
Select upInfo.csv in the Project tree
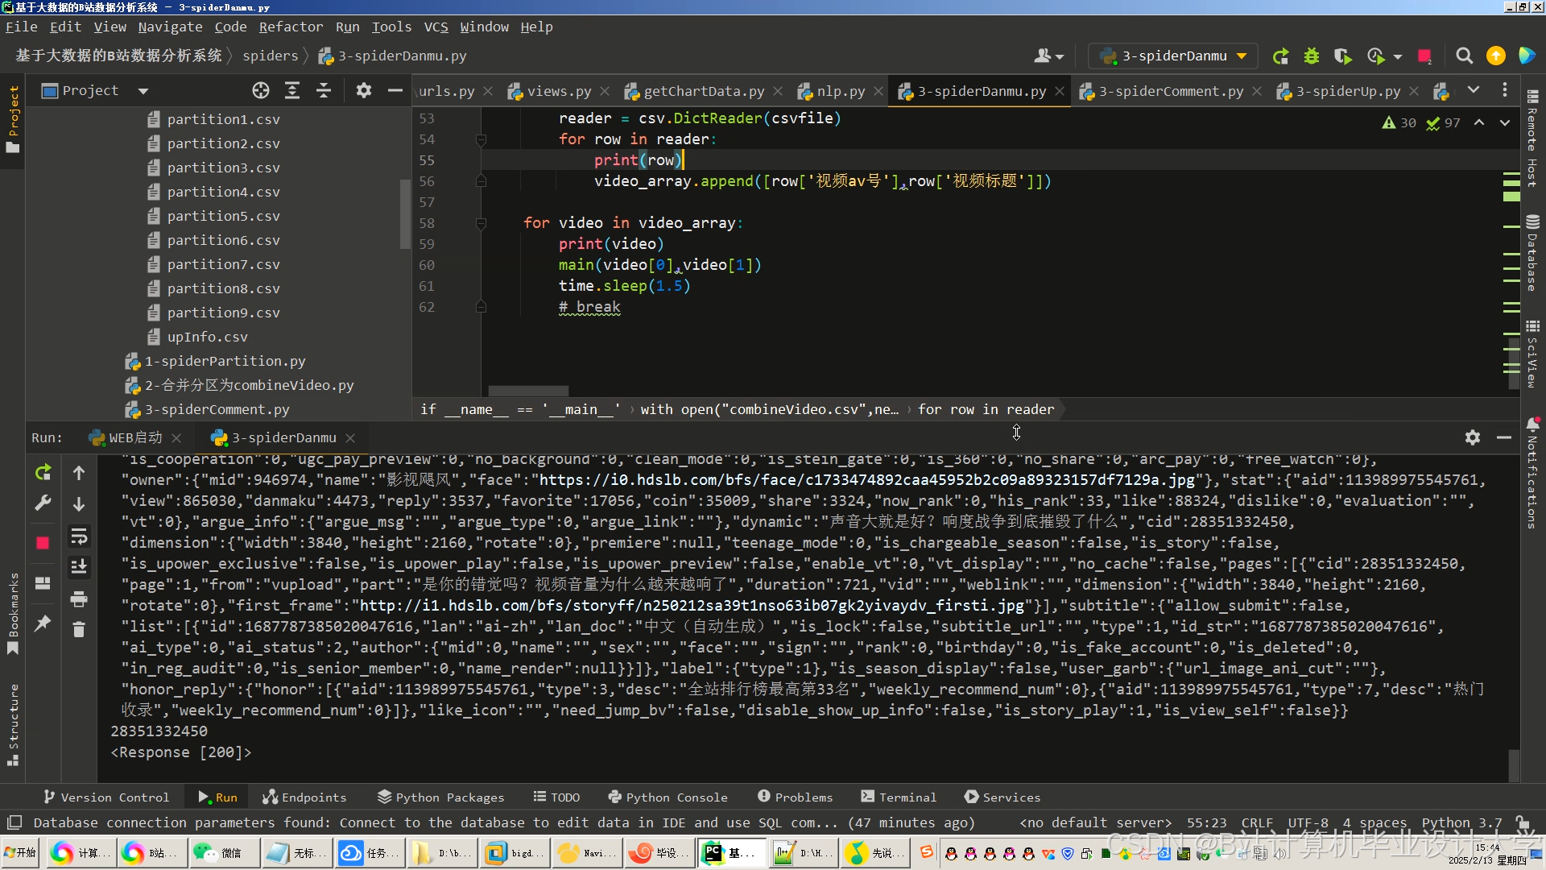tap(207, 337)
